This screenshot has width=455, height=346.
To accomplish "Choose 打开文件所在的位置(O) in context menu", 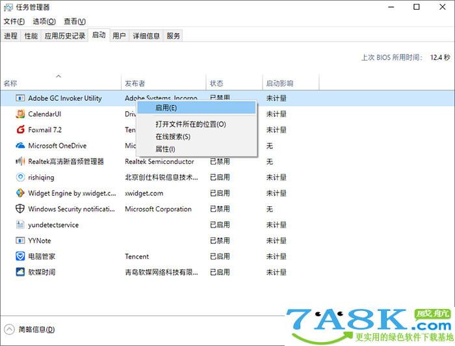I will click(x=196, y=124).
